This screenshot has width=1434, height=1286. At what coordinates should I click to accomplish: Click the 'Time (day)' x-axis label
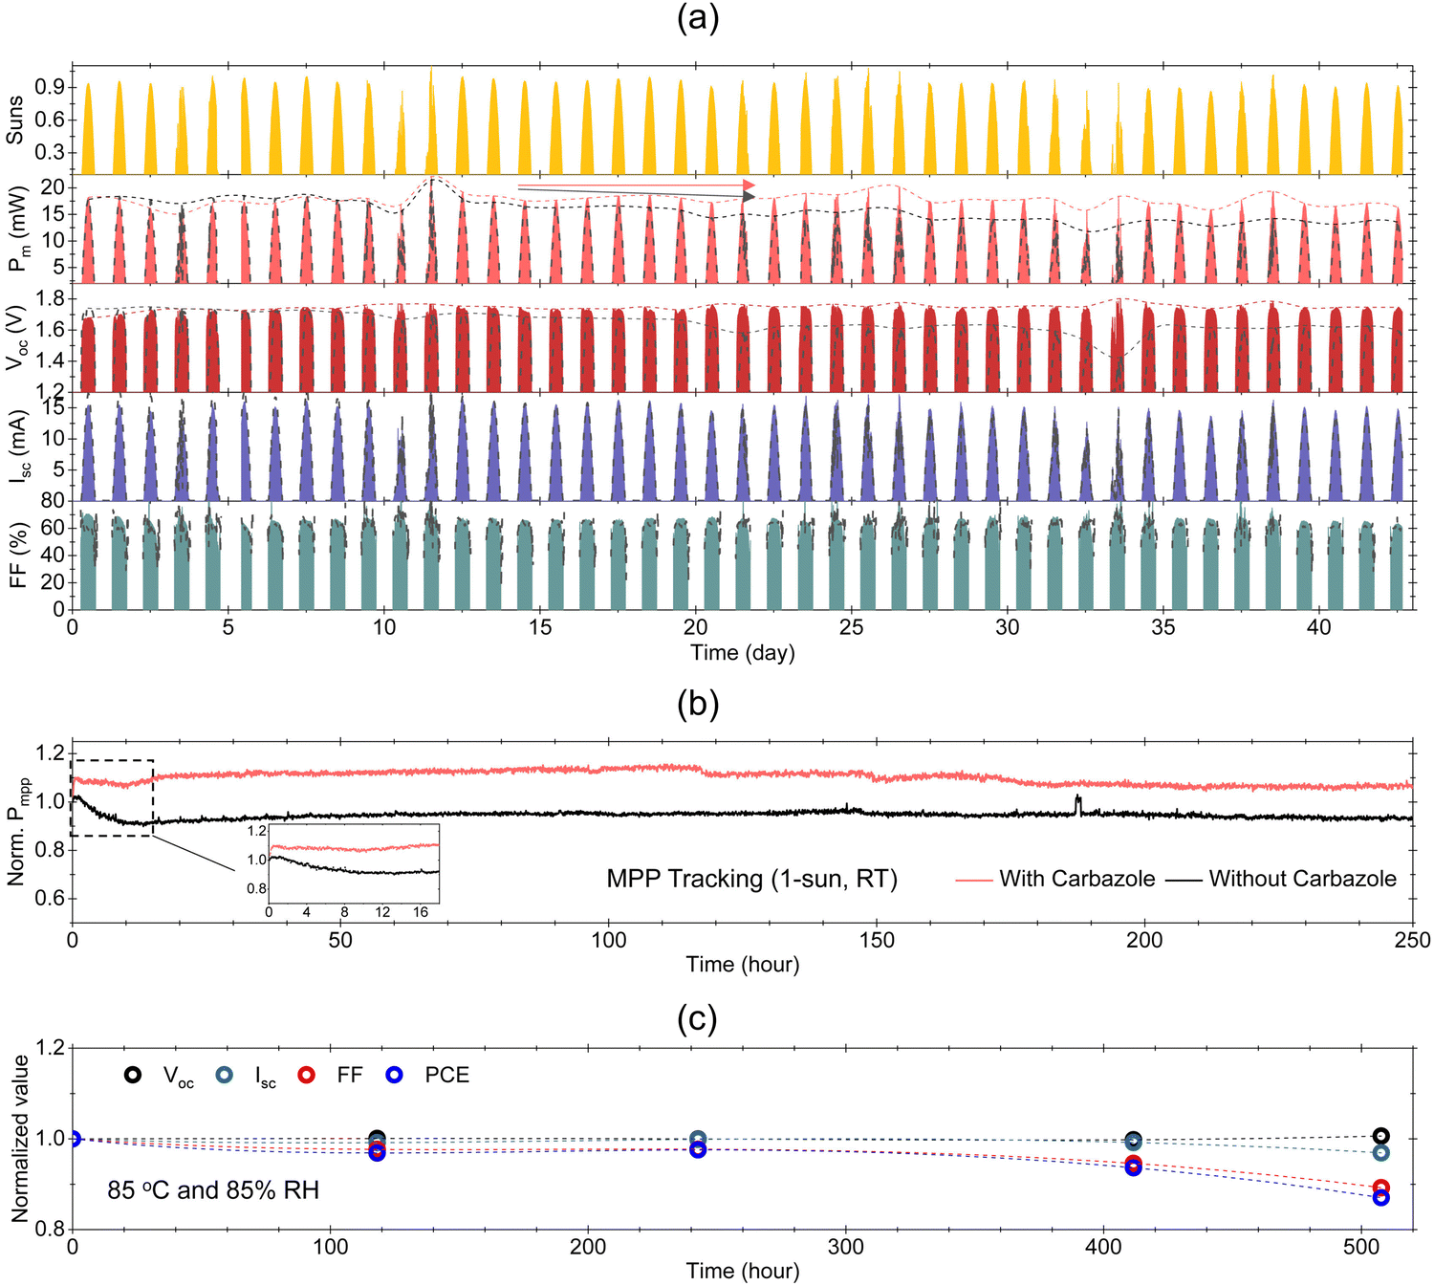(743, 653)
